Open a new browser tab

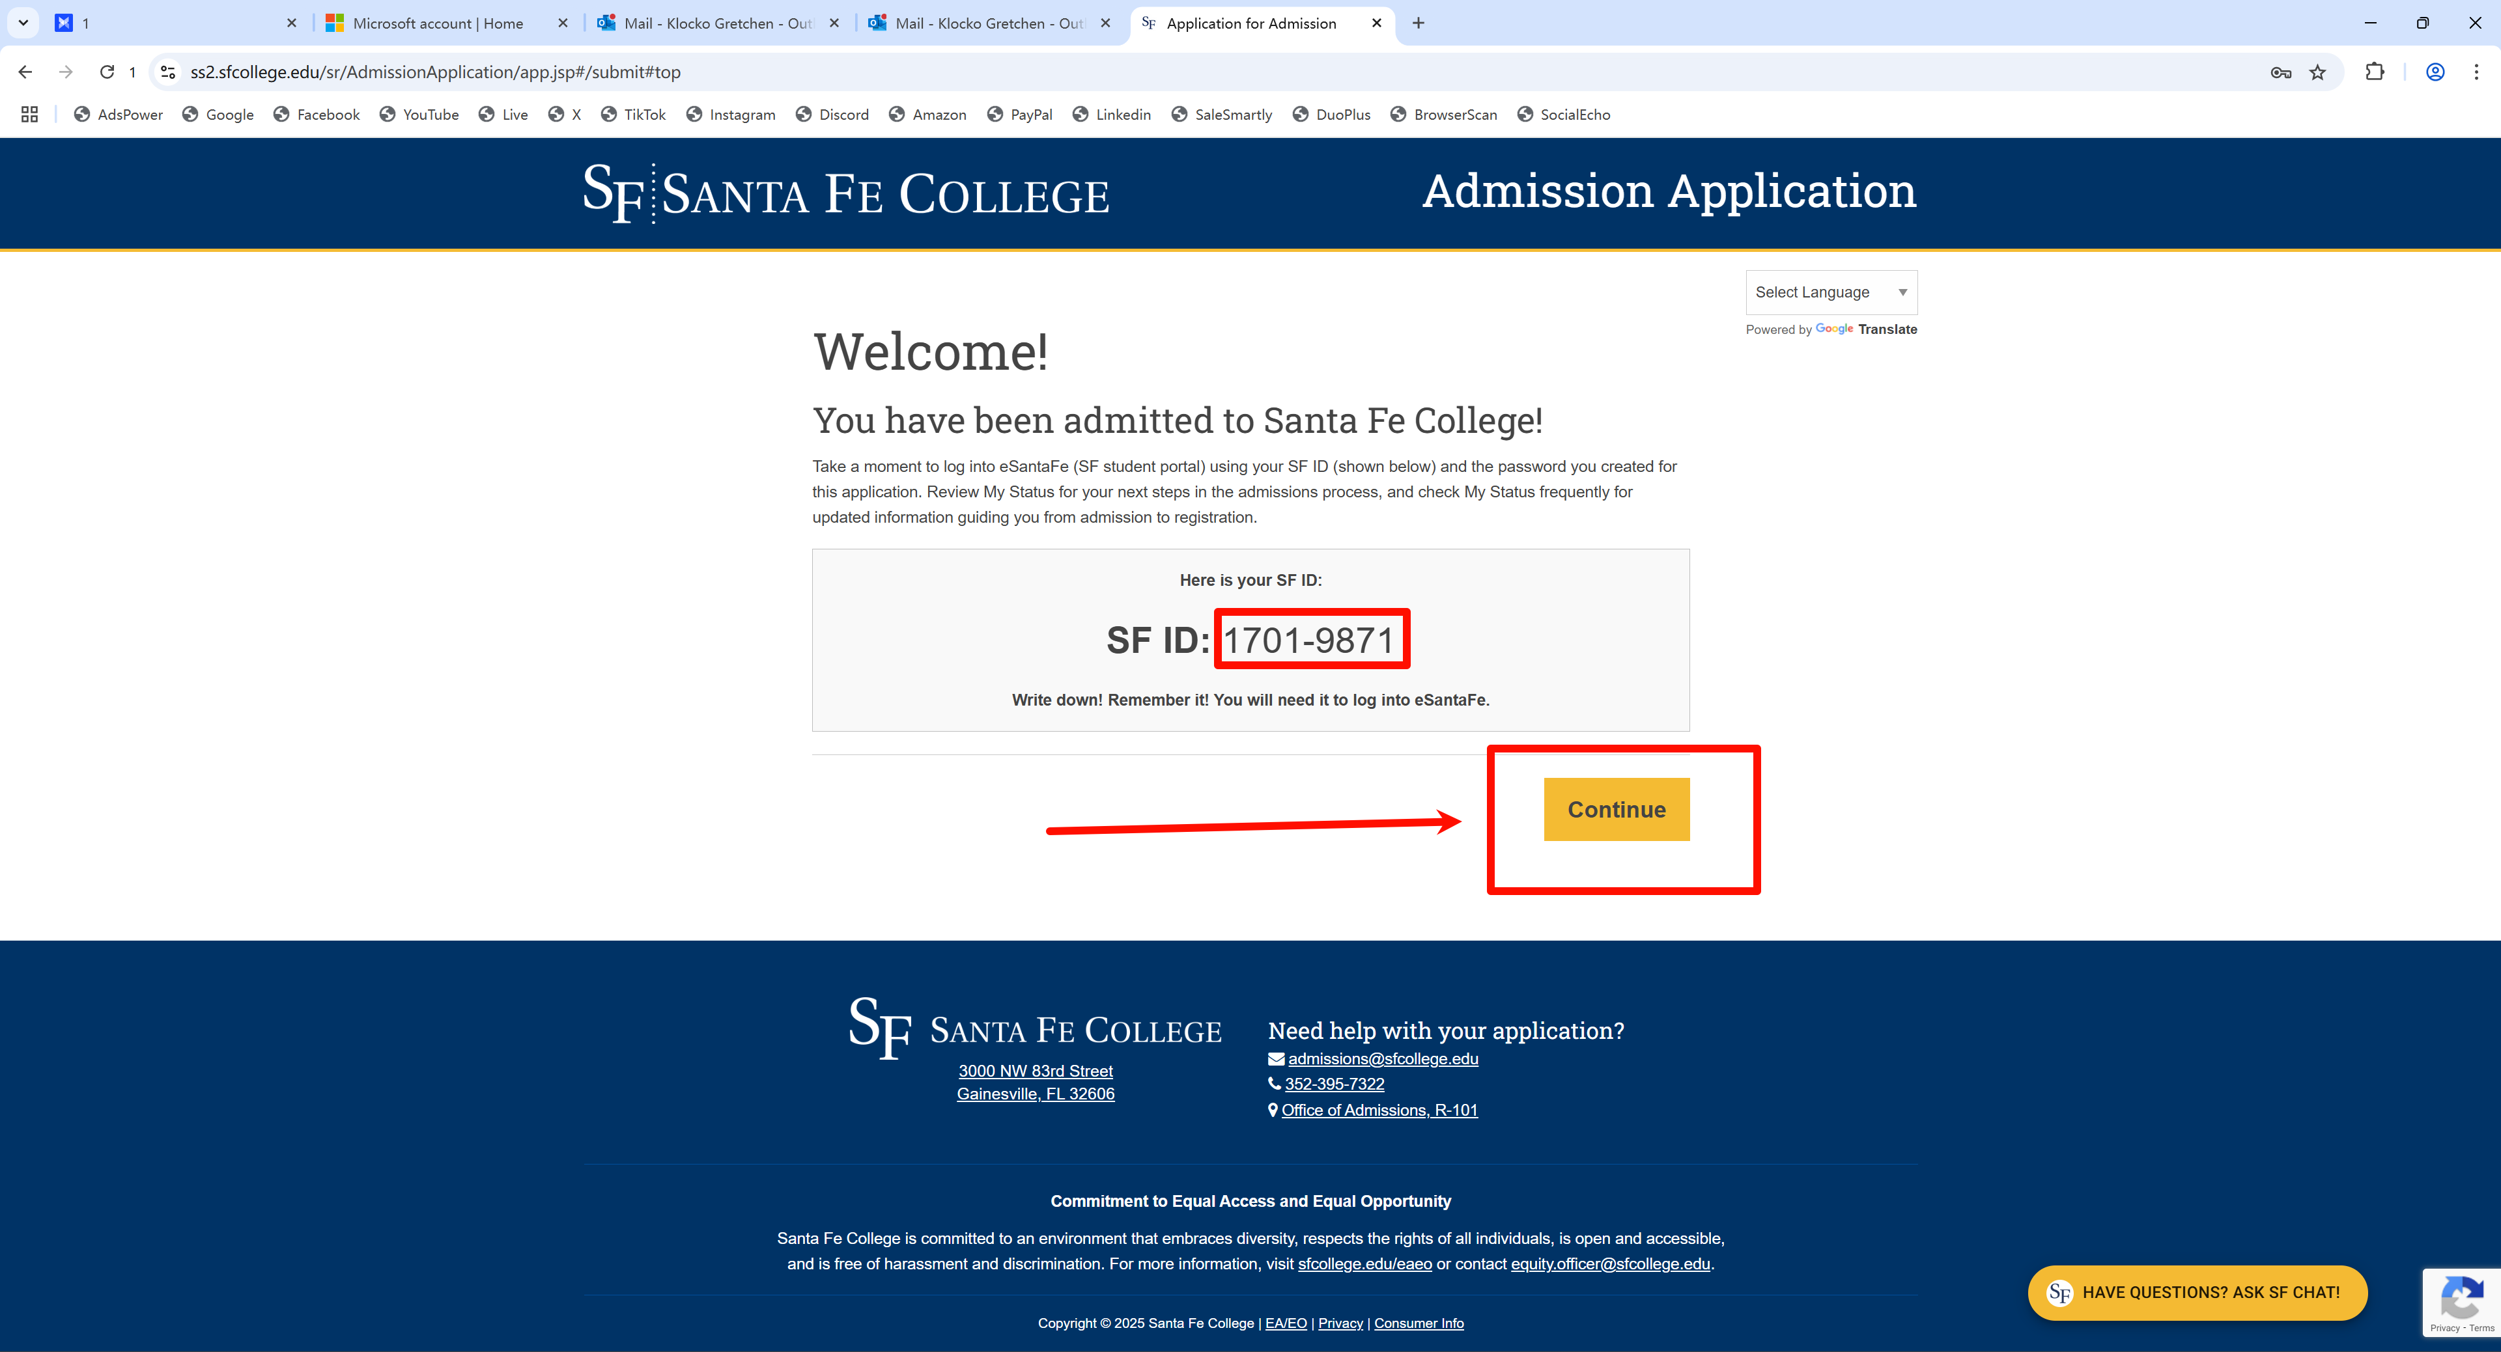[x=1419, y=23]
